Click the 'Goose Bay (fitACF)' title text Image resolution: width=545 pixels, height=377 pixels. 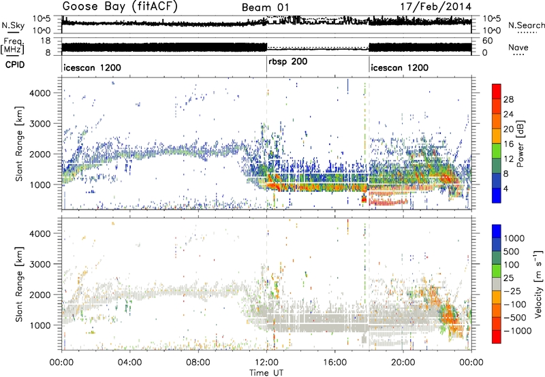click(120, 7)
